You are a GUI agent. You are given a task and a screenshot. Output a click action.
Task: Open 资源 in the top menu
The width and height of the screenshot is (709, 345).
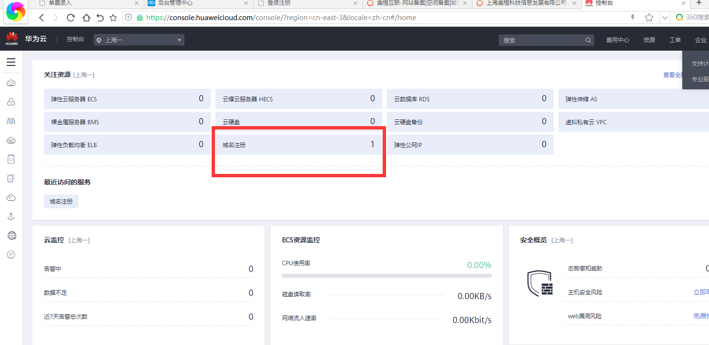click(x=649, y=40)
